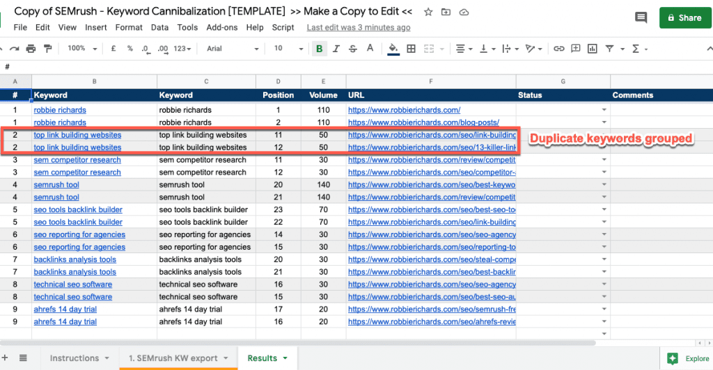
Task: Open the comment history icon
Action: pyautogui.click(x=640, y=18)
